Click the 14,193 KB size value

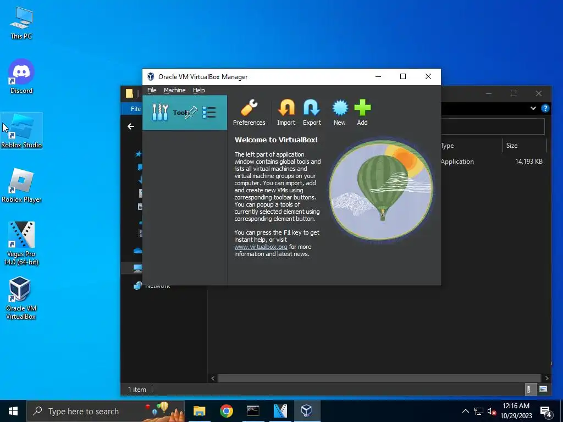tap(528, 162)
